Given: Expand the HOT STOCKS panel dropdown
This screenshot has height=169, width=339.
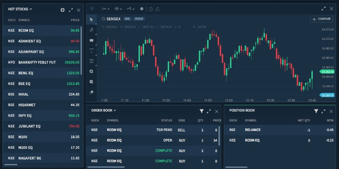Looking at the screenshot, I should click(x=31, y=9).
